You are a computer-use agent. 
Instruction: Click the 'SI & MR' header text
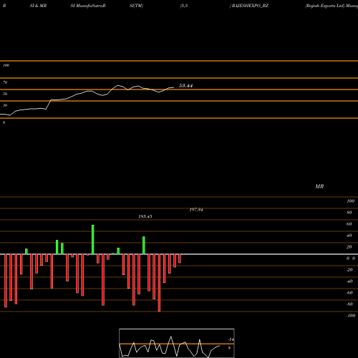[38, 6]
